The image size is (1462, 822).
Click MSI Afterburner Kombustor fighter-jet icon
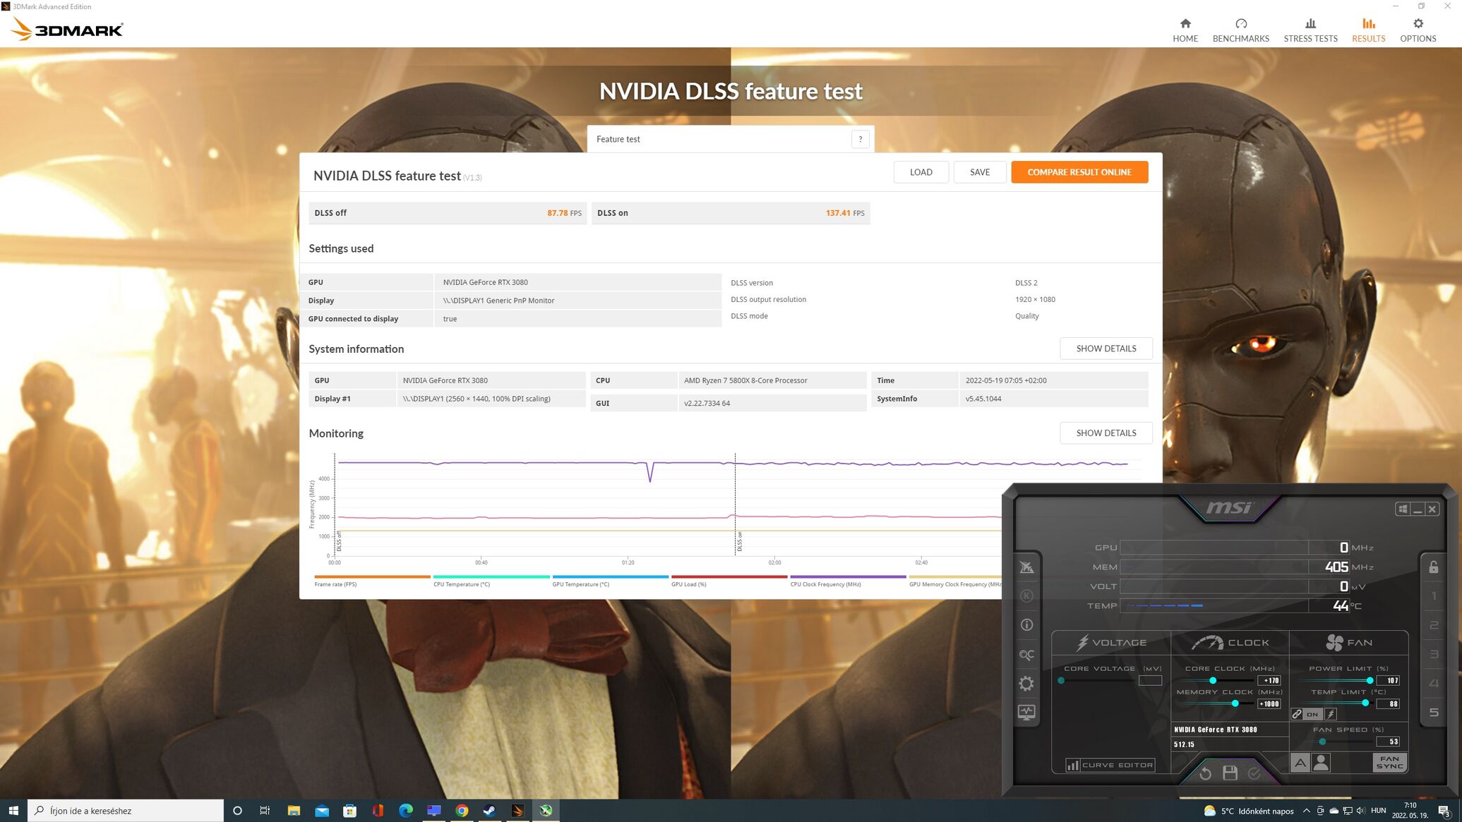click(x=1026, y=567)
